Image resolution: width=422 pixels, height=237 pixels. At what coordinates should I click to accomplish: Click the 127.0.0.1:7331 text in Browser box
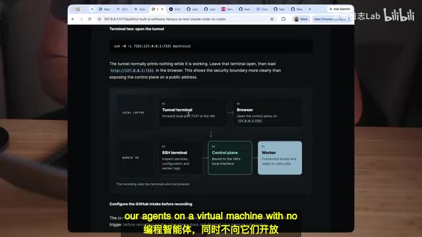(250, 121)
